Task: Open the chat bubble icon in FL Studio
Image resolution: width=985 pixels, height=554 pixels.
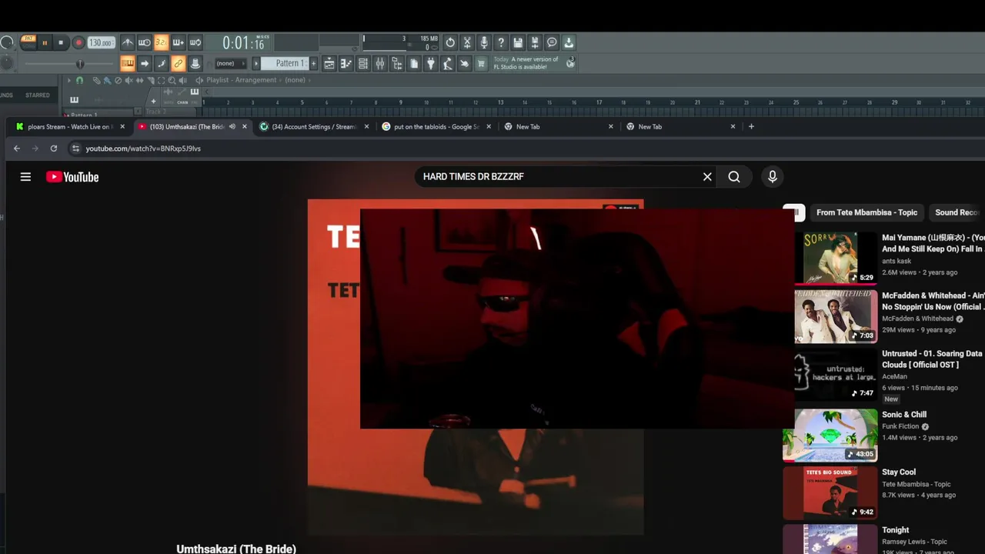Action: pyautogui.click(x=552, y=42)
